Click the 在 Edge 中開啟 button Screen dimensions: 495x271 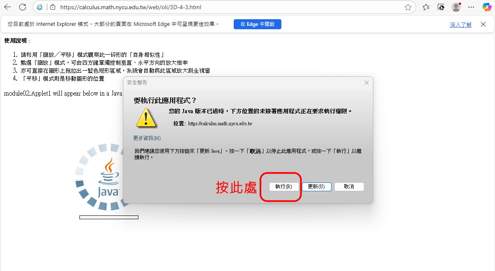tap(257, 24)
